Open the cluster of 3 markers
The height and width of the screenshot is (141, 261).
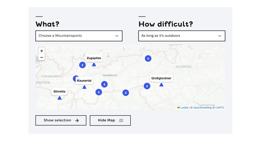tap(105, 84)
